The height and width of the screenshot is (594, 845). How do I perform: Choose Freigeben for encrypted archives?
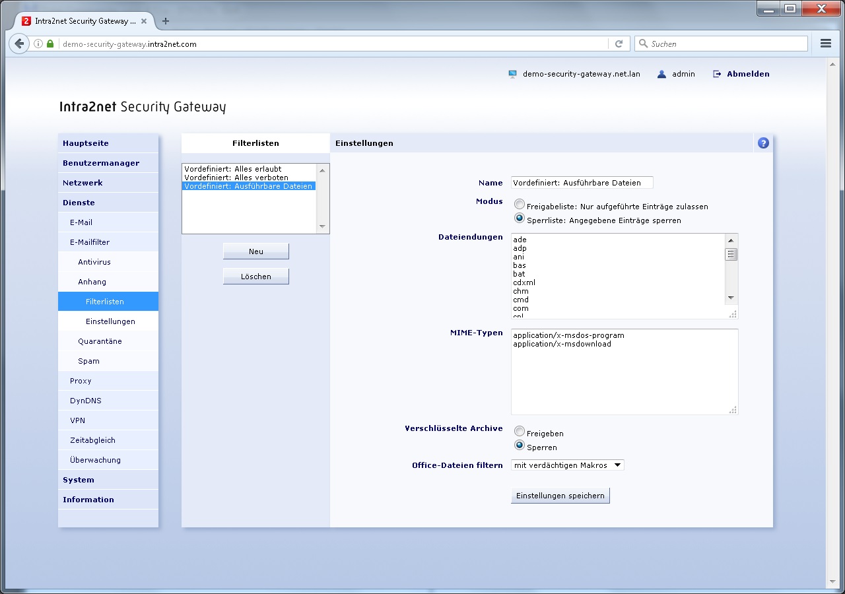click(x=520, y=432)
